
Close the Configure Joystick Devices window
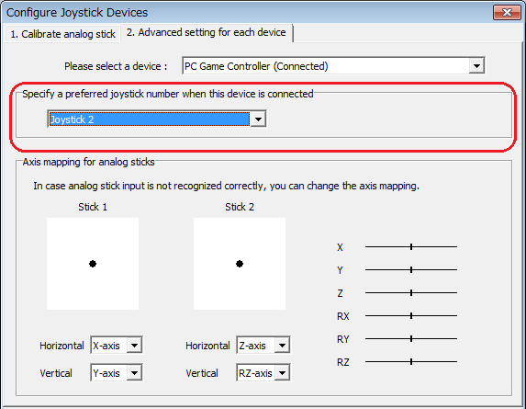507,13
